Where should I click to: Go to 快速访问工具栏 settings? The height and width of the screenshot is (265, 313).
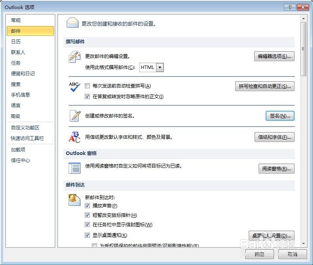point(30,138)
